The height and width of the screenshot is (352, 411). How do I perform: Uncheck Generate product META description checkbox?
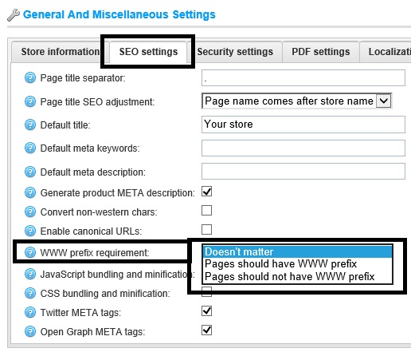point(206,192)
